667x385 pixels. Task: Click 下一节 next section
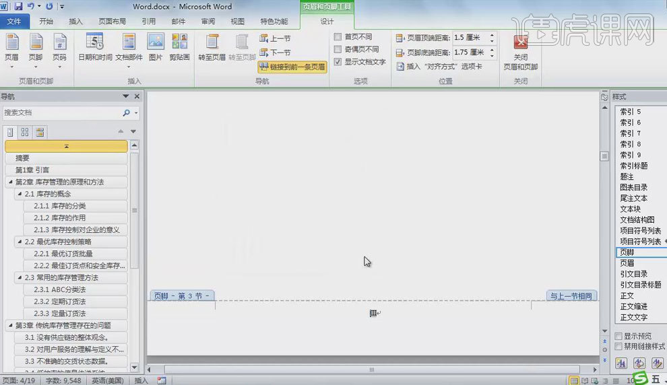(276, 53)
